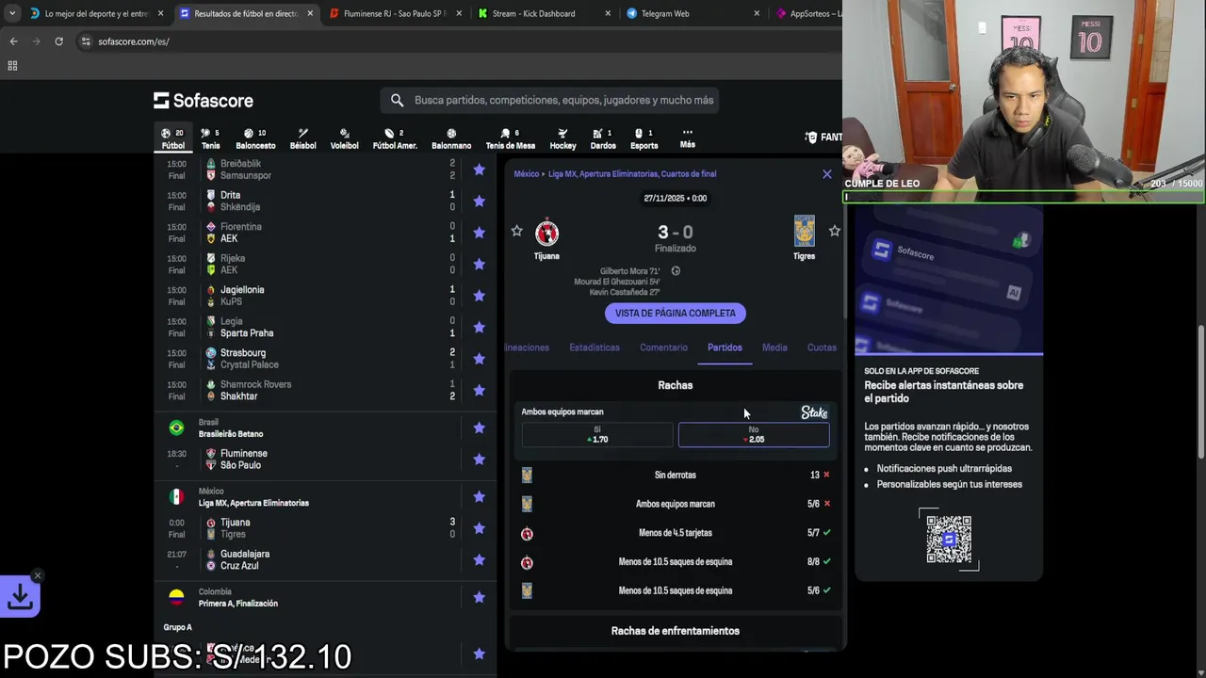Screen dimensions: 1206x678
Task: Click the Sofascore app QR code
Action: point(949,539)
